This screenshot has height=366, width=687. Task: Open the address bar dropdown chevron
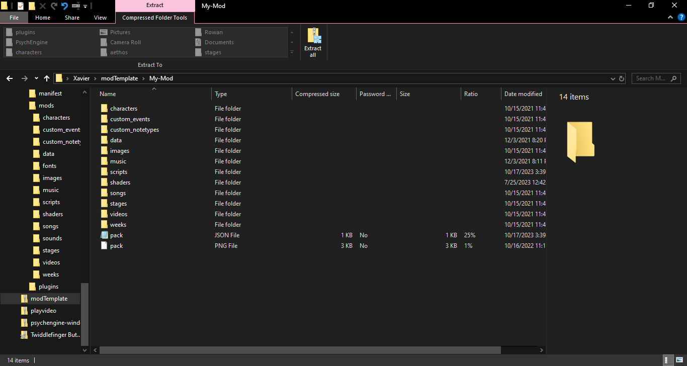pos(613,78)
